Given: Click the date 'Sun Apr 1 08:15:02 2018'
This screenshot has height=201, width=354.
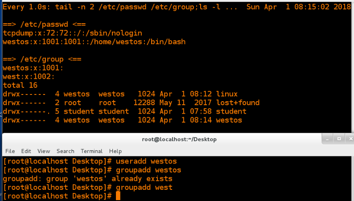Looking at the screenshot, I should pos(299,7).
